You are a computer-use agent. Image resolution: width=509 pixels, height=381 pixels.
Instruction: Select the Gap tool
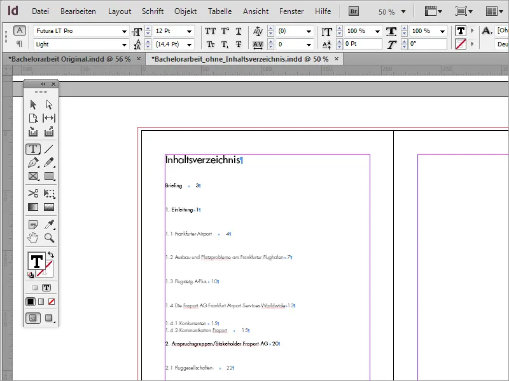tap(49, 118)
